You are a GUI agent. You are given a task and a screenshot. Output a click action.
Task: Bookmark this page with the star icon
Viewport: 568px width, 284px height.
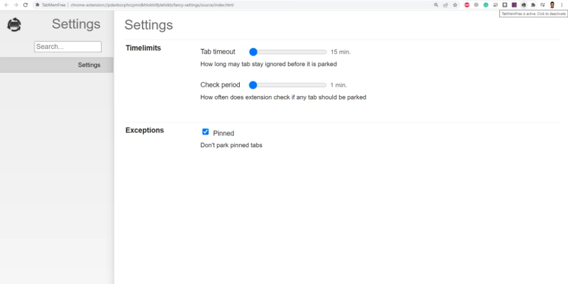[455, 5]
